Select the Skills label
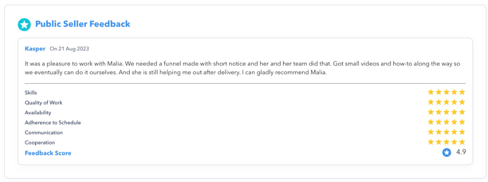The width and height of the screenshot is (488, 182). (31, 92)
